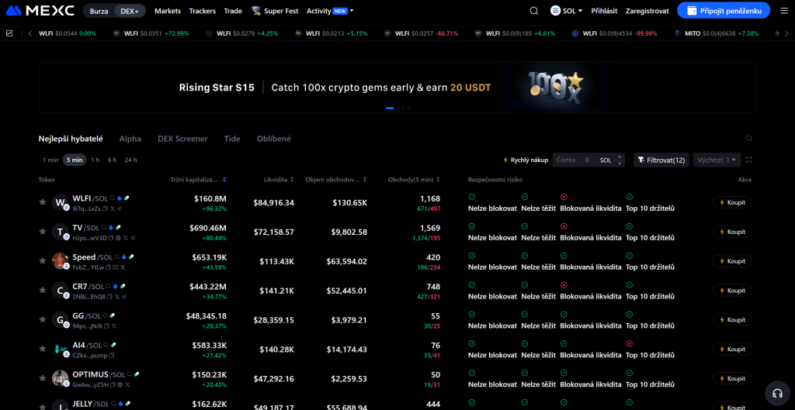Image resolution: width=795 pixels, height=410 pixels.
Task: Expand the table with the fullscreen icon
Action: pos(749,160)
